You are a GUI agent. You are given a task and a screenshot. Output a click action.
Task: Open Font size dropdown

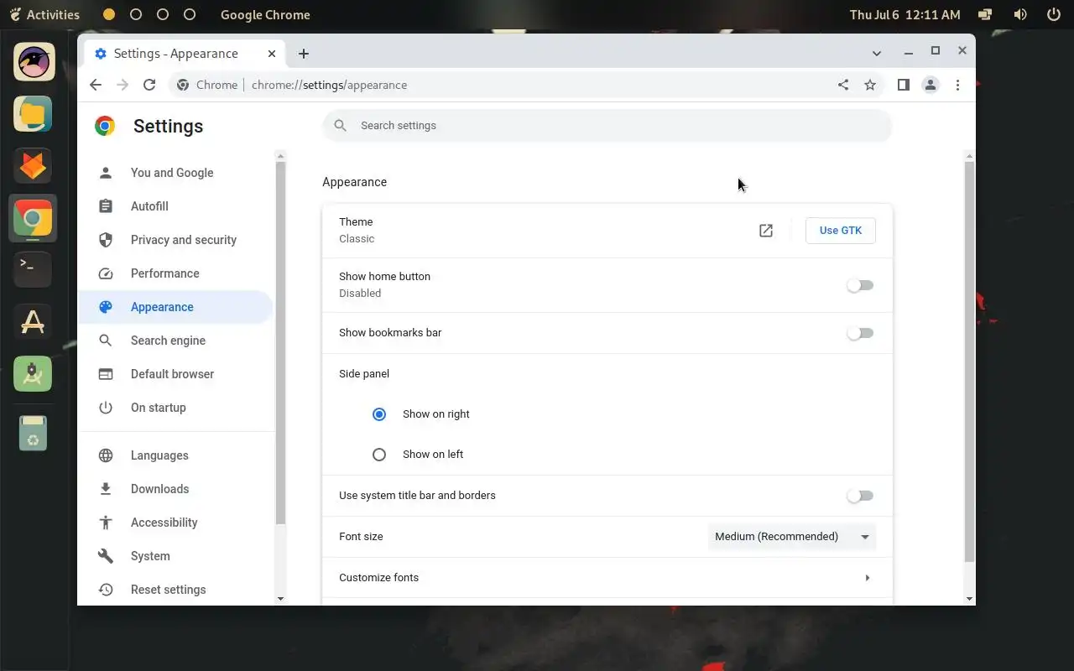coord(792,537)
